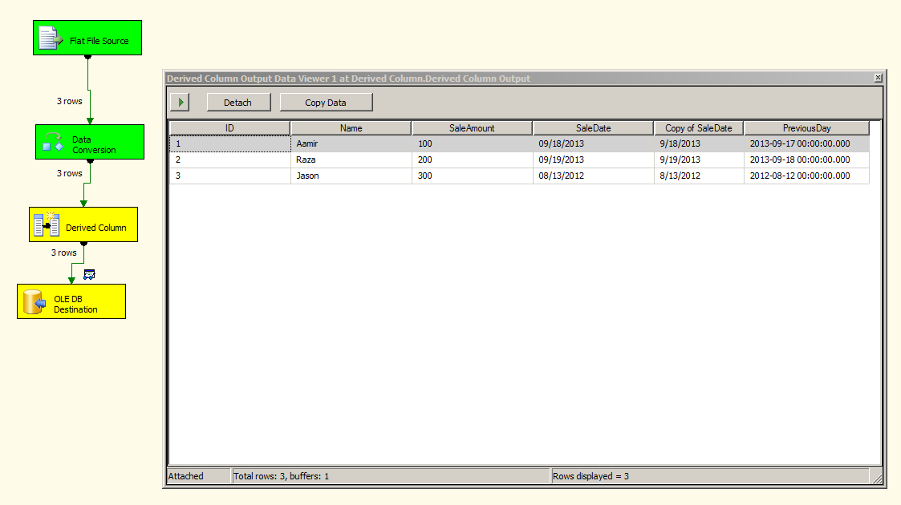
Task: Sort by the Name column header
Action: (x=351, y=127)
